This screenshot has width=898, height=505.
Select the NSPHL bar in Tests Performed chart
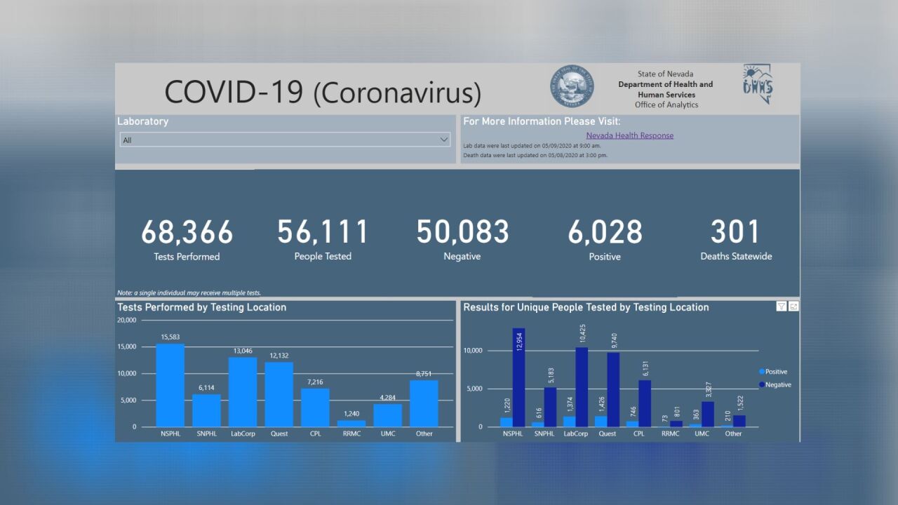click(x=170, y=385)
